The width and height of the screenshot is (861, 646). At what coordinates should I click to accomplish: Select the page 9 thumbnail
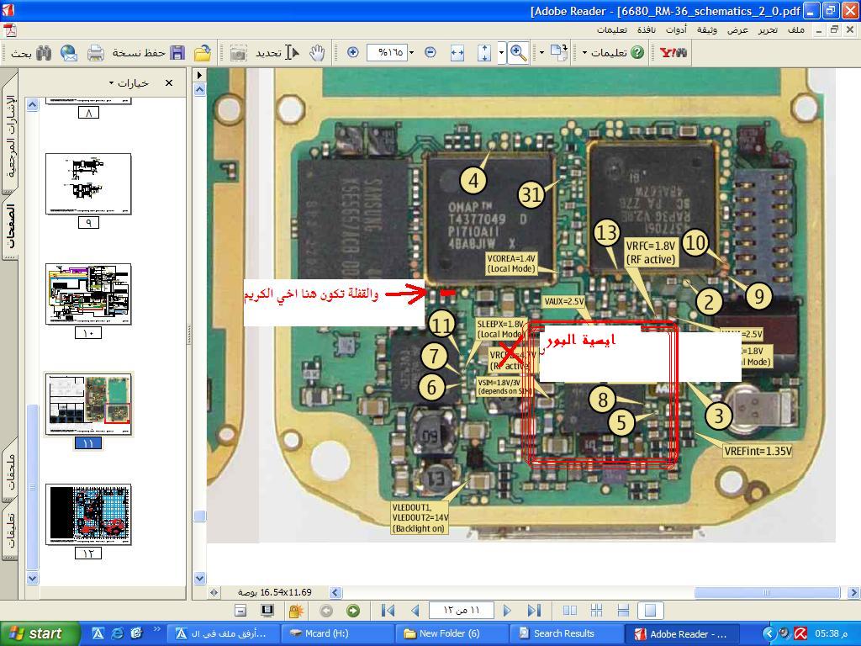tap(88, 184)
